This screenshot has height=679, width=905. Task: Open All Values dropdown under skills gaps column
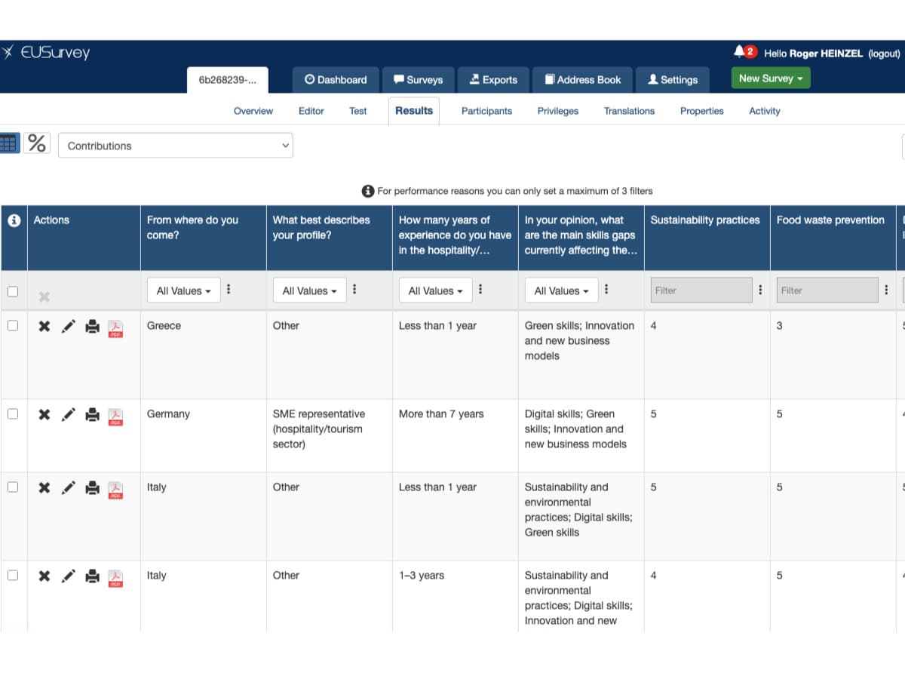(x=562, y=290)
